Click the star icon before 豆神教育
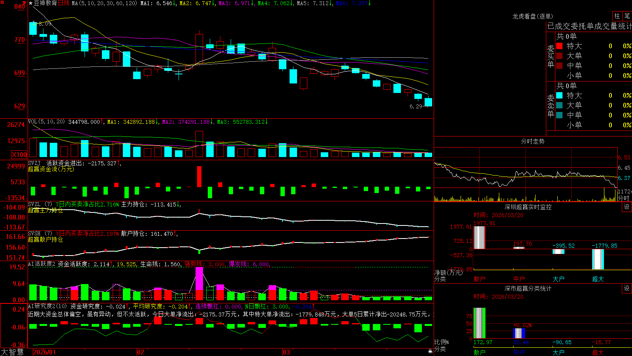 (31, 3)
